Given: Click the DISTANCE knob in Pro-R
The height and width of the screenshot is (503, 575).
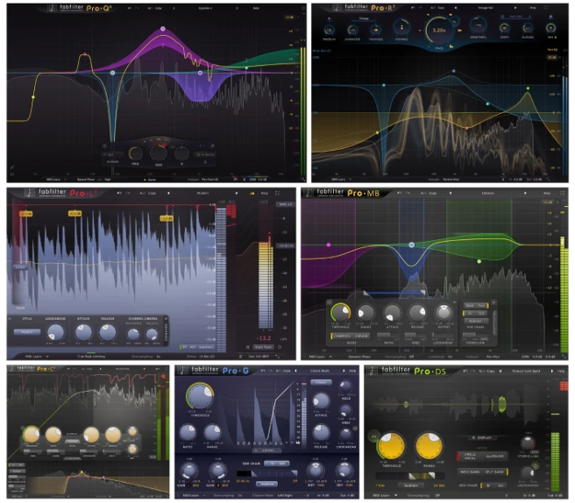Looking at the screenshot, I should pos(401,28).
